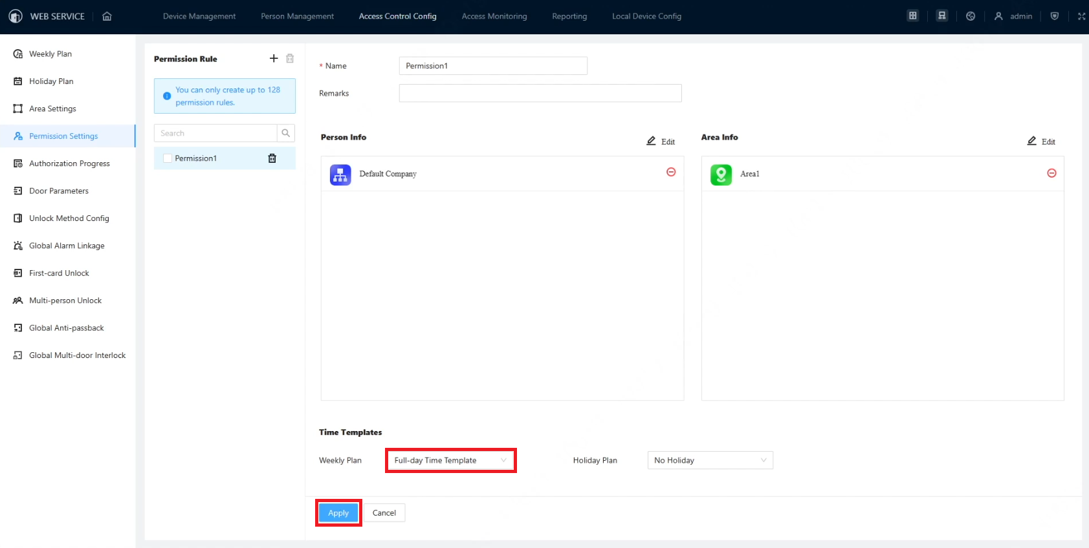Viewport: 1089px width, 548px height.
Task: Add a new permission rule with plus icon
Action: (x=274, y=58)
